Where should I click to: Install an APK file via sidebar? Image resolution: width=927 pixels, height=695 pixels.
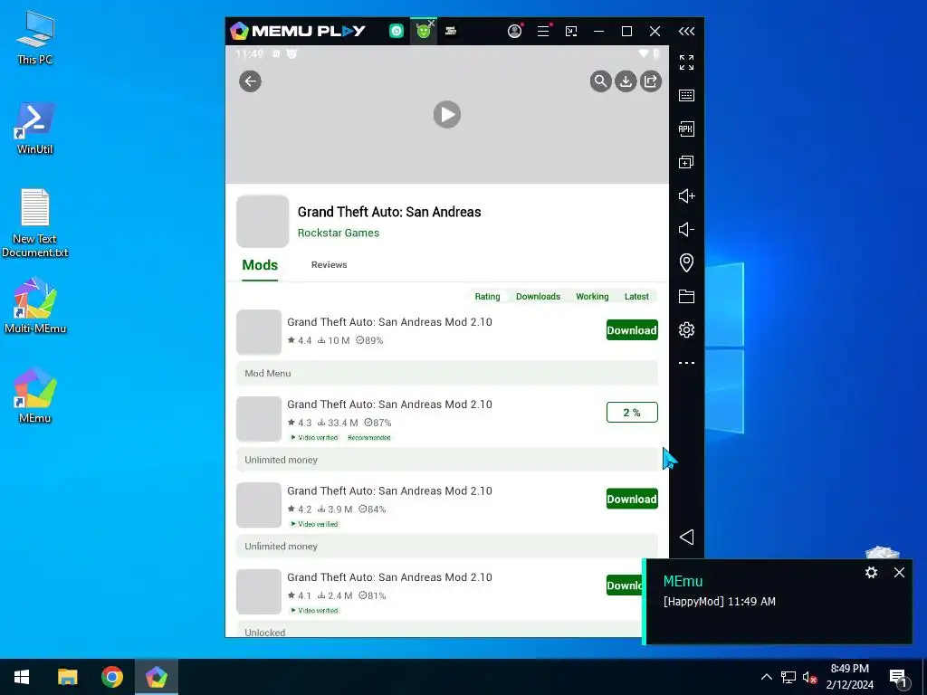click(686, 129)
